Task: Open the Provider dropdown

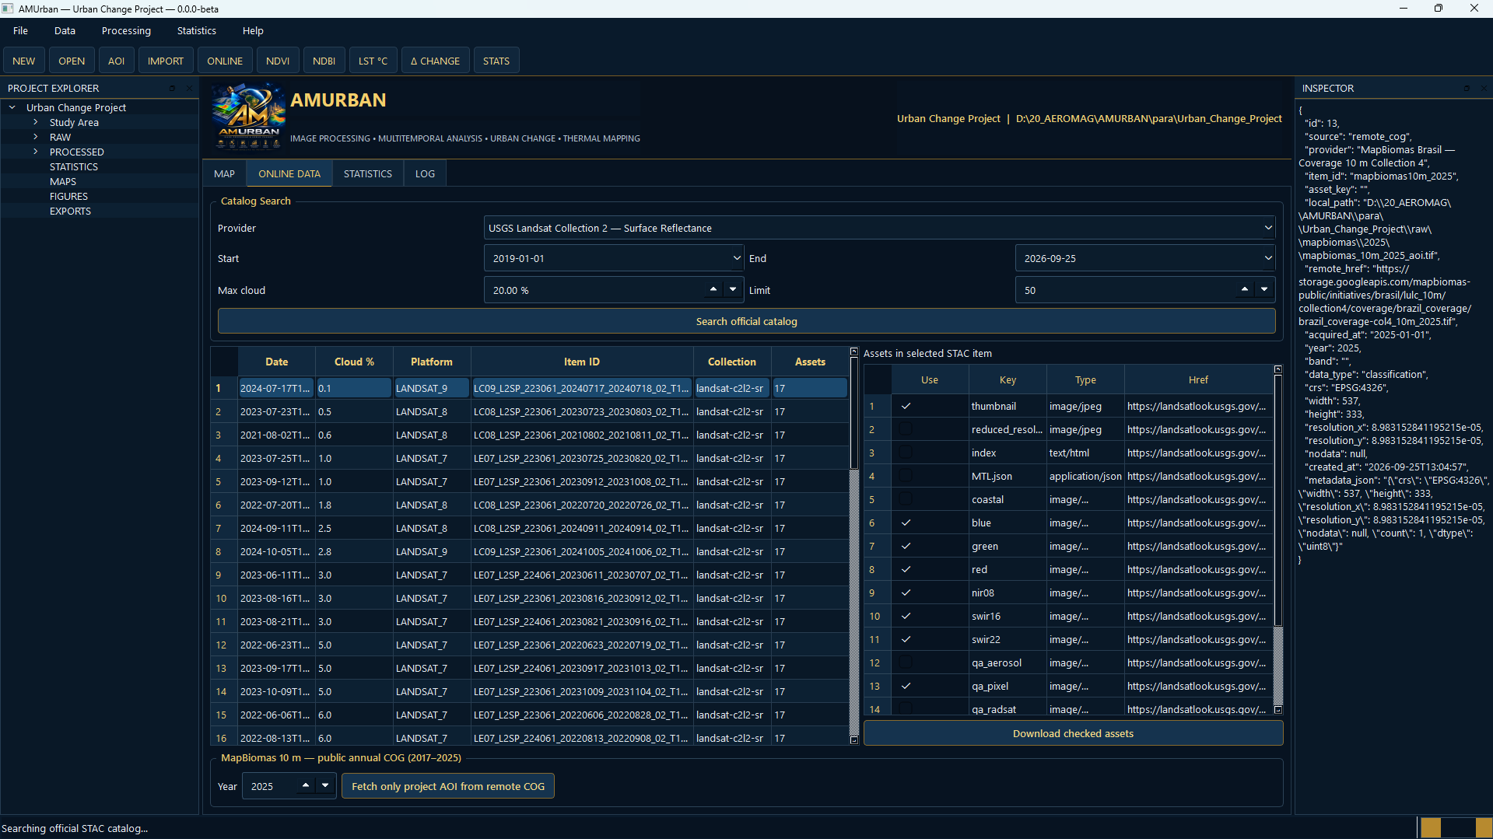Action: click(879, 228)
